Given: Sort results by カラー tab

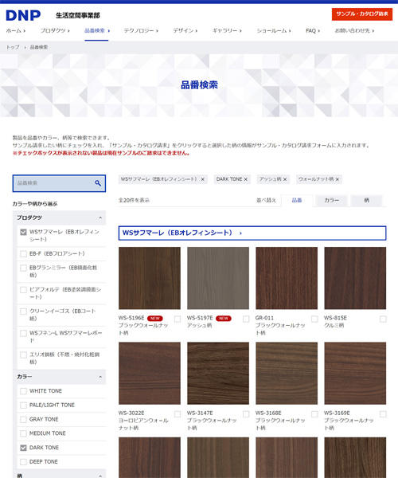Looking at the screenshot, I should click(x=331, y=200).
